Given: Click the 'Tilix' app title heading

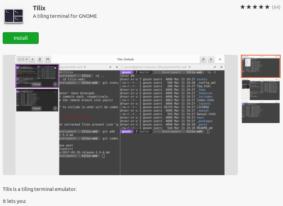Looking at the screenshot, I should click(39, 8).
